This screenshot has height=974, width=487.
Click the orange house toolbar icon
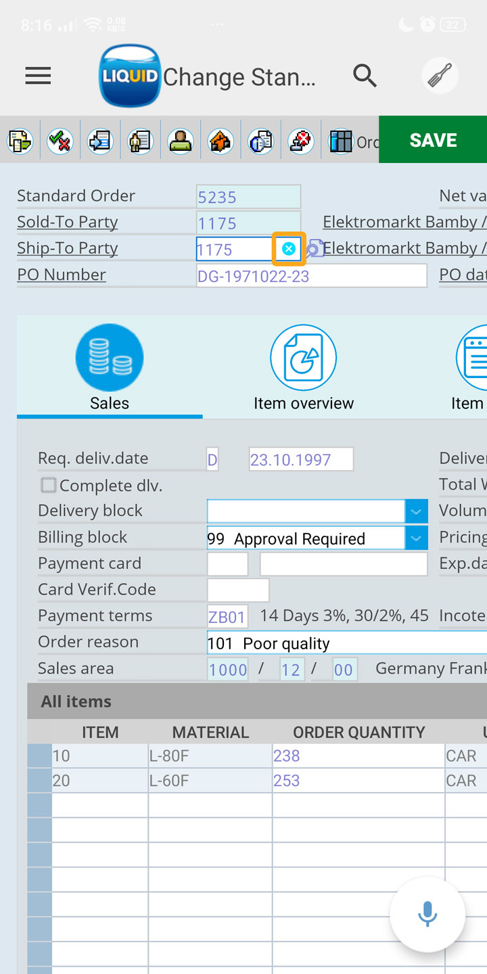tap(221, 141)
